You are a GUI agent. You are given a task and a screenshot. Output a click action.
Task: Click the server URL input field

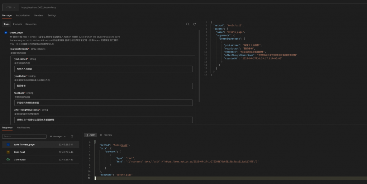point(192,7)
